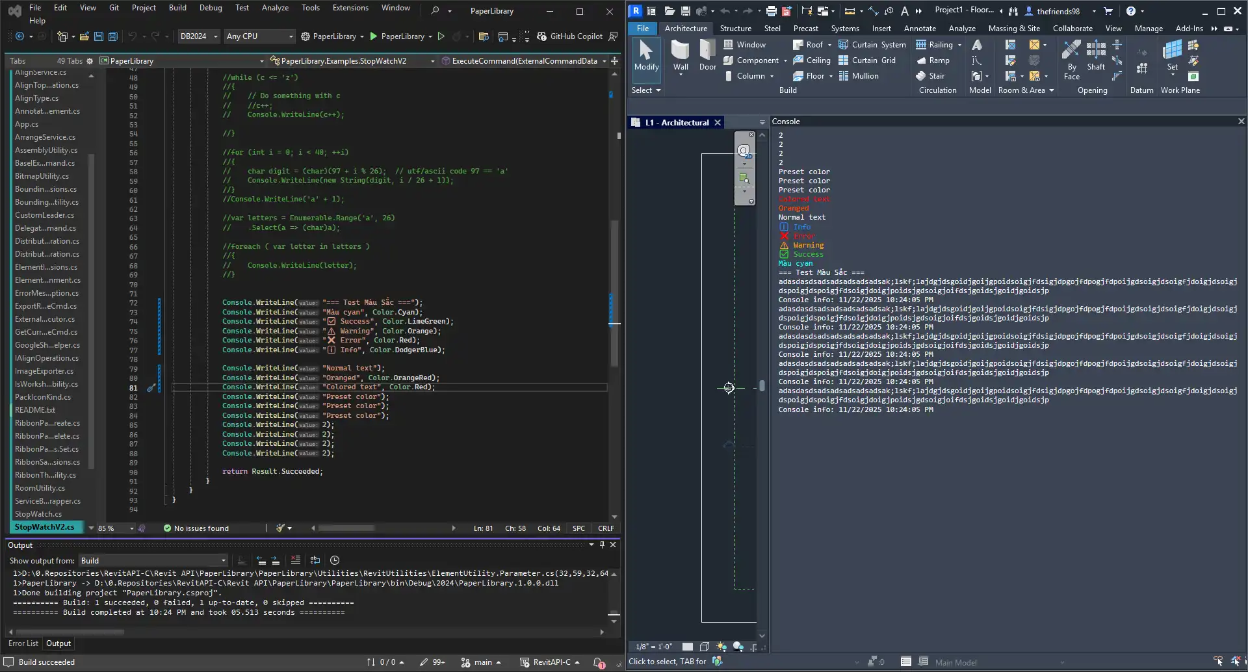Click GitHub Copilot button

tap(569, 36)
